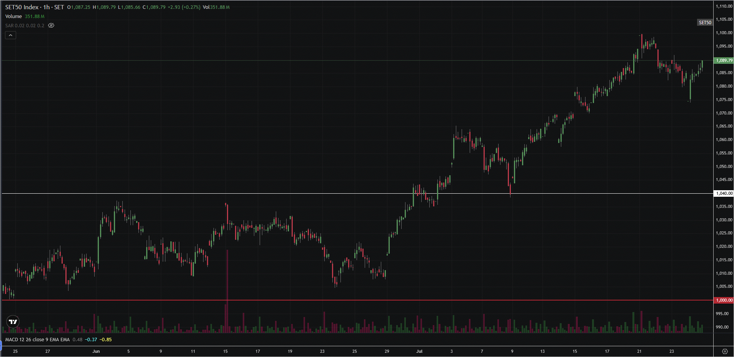Select the Volume indicator legend
This screenshot has width=734, height=357.
[13, 16]
